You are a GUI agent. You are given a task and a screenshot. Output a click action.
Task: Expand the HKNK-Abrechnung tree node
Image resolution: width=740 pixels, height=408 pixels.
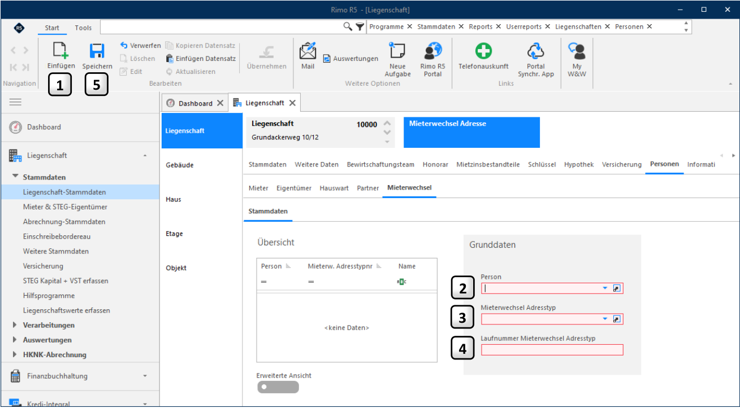pos(15,354)
